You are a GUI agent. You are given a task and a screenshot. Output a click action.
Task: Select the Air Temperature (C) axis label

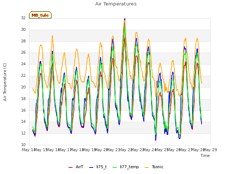point(5,82)
